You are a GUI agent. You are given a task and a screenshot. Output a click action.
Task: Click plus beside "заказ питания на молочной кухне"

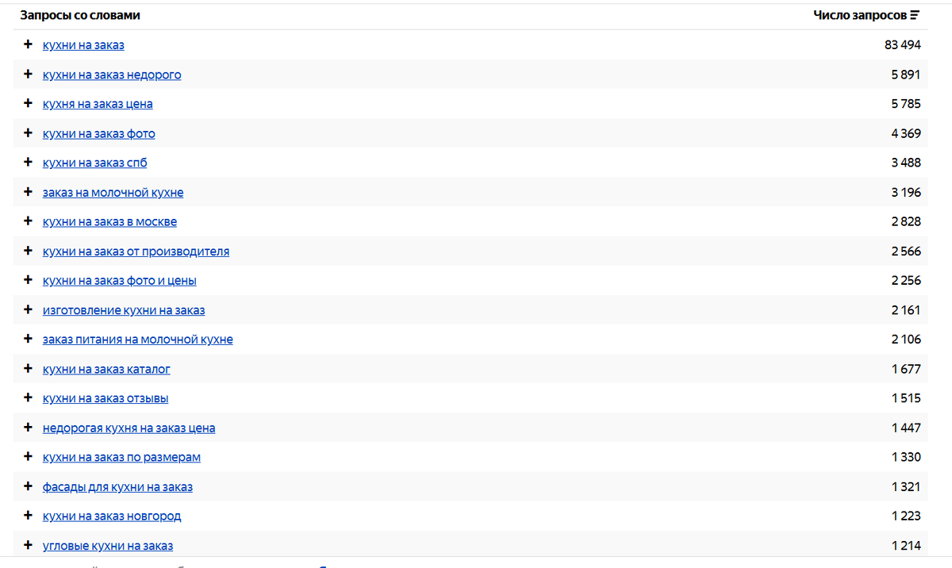click(28, 339)
